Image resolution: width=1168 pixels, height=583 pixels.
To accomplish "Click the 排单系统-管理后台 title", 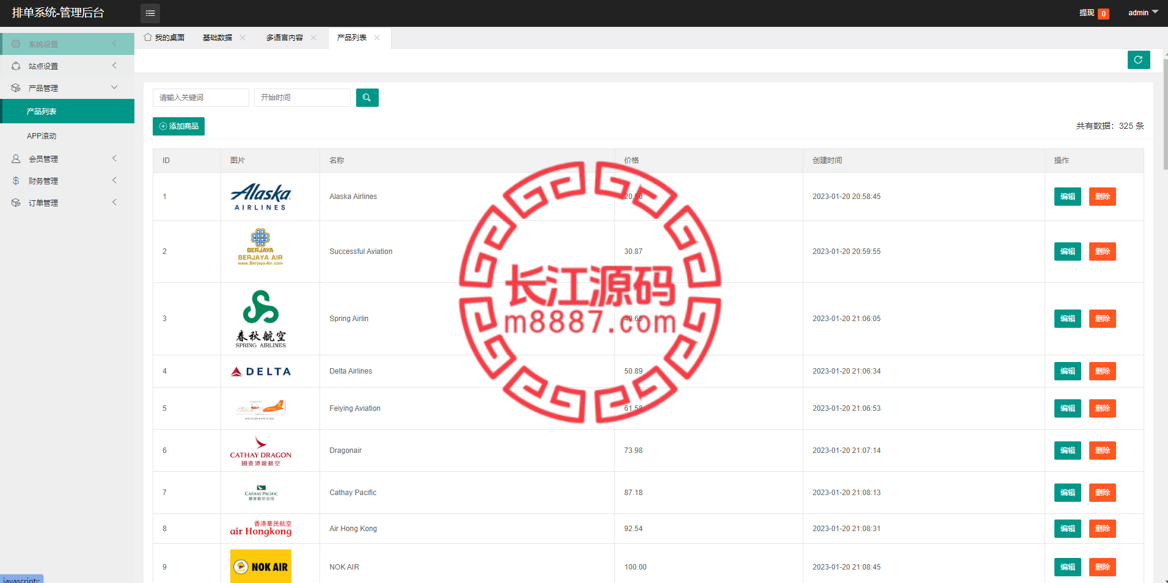I will tap(58, 13).
